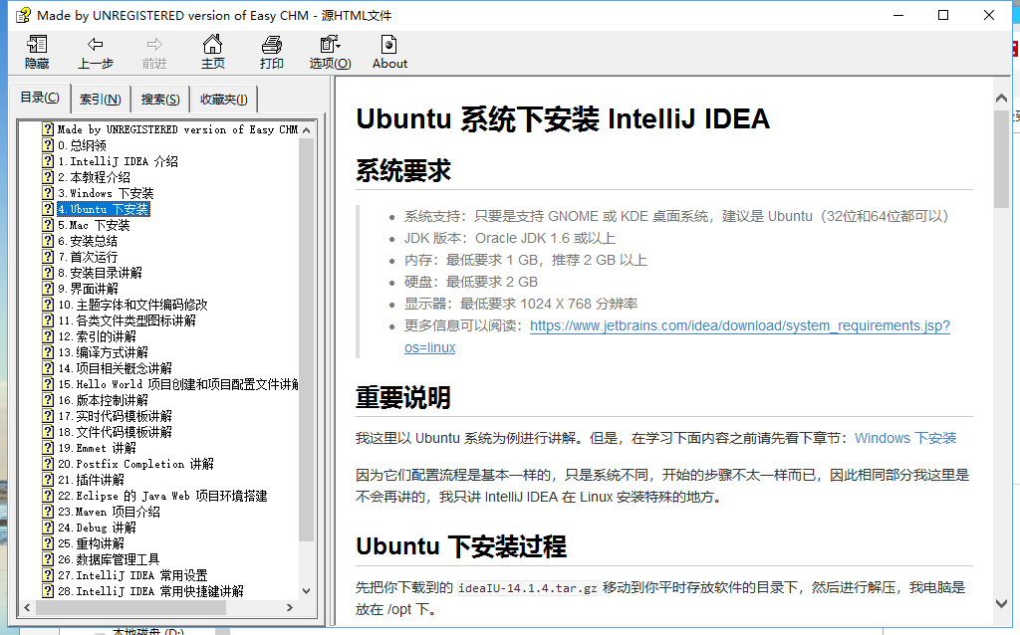Select '28.IntelliJ IDEA 常用快捷键讲解' topic
The height and width of the screenshot is (635, 1020).
(x=151, y=591)
